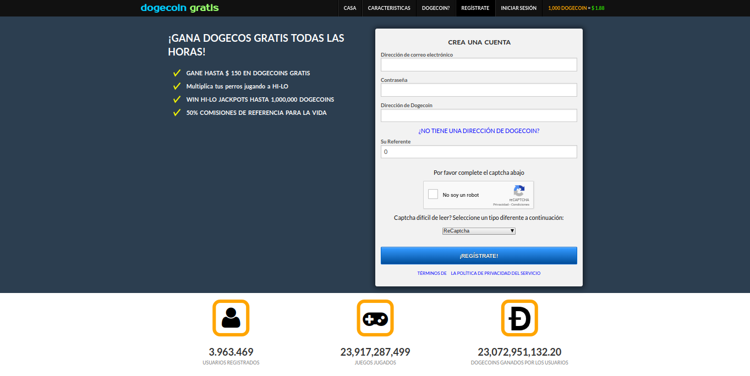Click the reCAPTCHA logo icon
The image size is (750, 376).
point(519,191)
